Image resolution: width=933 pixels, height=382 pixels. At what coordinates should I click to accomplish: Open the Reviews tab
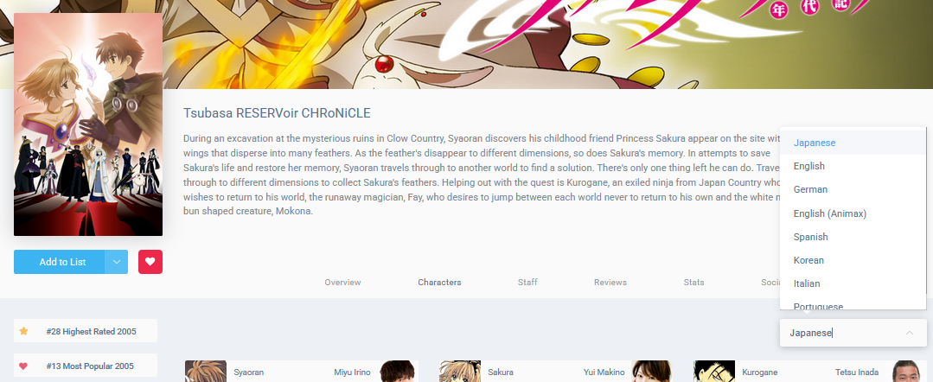pyautogui.click(x=610, y=282)
